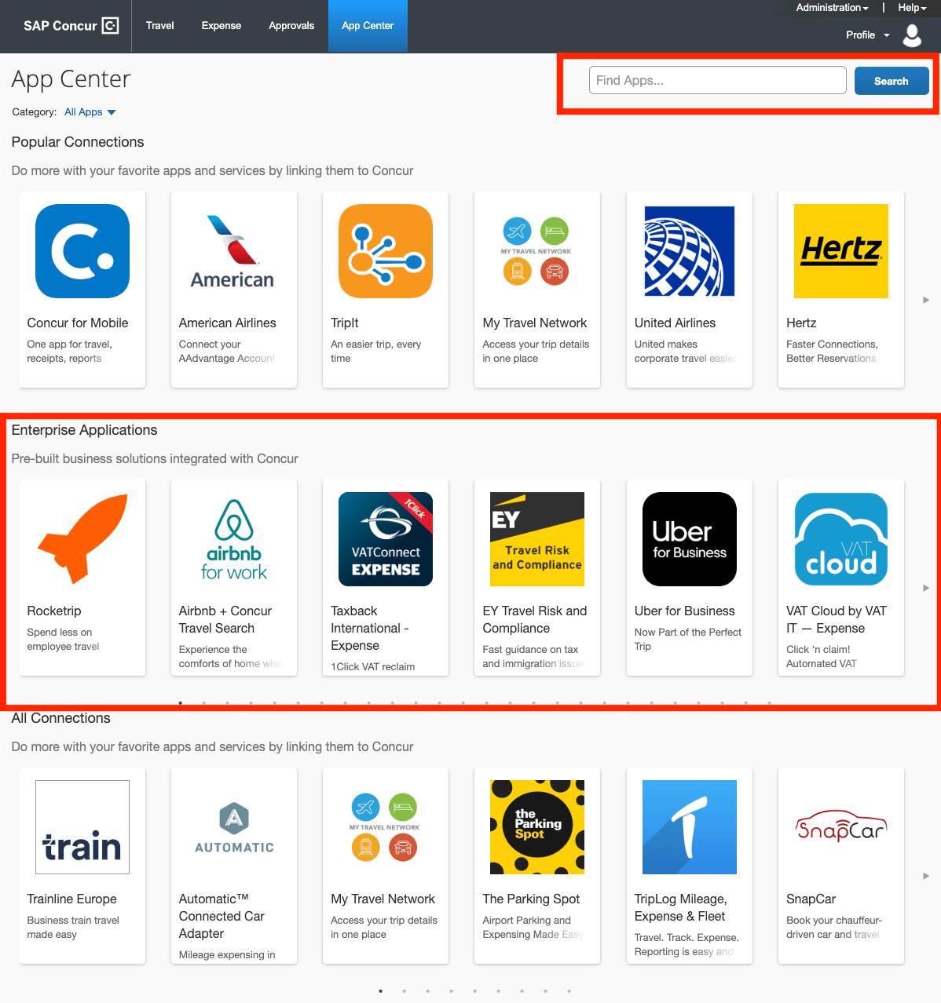Open EY Travel Risk and Compliance icon
This screenshot has height=1003, width=941.
point(536,539)
